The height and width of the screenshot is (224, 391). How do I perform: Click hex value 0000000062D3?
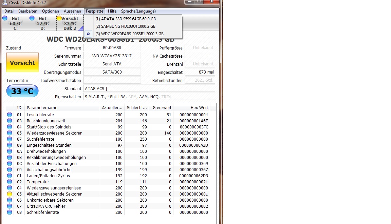(193, 176)
